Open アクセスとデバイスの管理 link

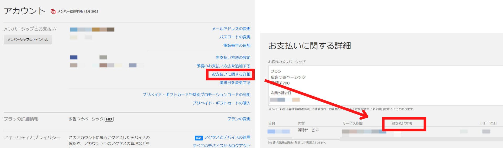click(x=227, y=137)
